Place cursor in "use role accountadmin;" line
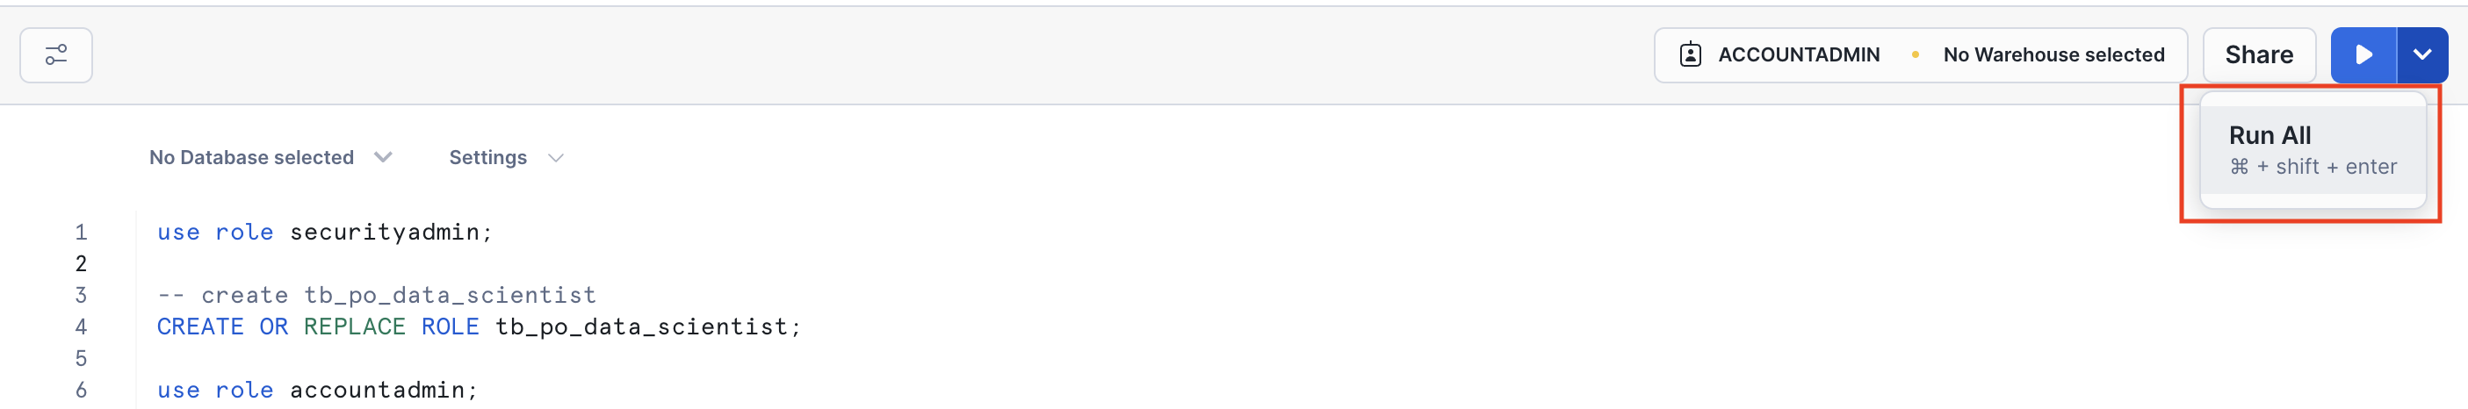The image size is (2468, 409). [x=316, y=391]
